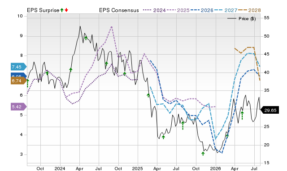Viewport: 287px width, 171px height.
Task: Click the green surprise arrow in February 2024
Action: click(x=71, y=69)
